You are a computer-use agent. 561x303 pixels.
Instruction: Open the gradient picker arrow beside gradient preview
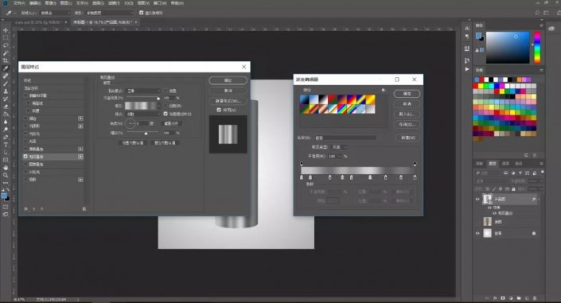159,106
